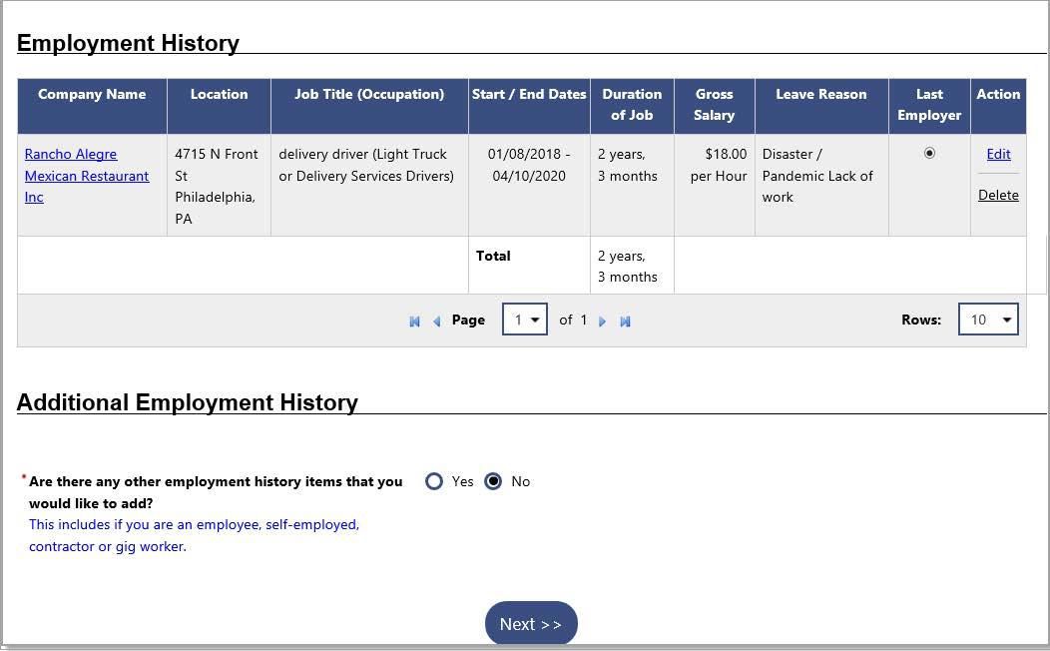The width and height of the screenshot is (1050, 651).
Task: Click the Leave Reason column header
Action: tap(821, 95)
